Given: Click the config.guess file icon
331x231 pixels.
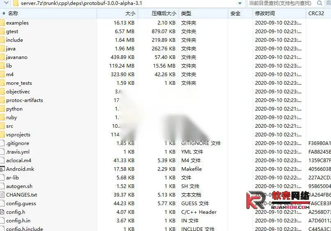Looking at the screenshot, I should [x=2, y=204].
